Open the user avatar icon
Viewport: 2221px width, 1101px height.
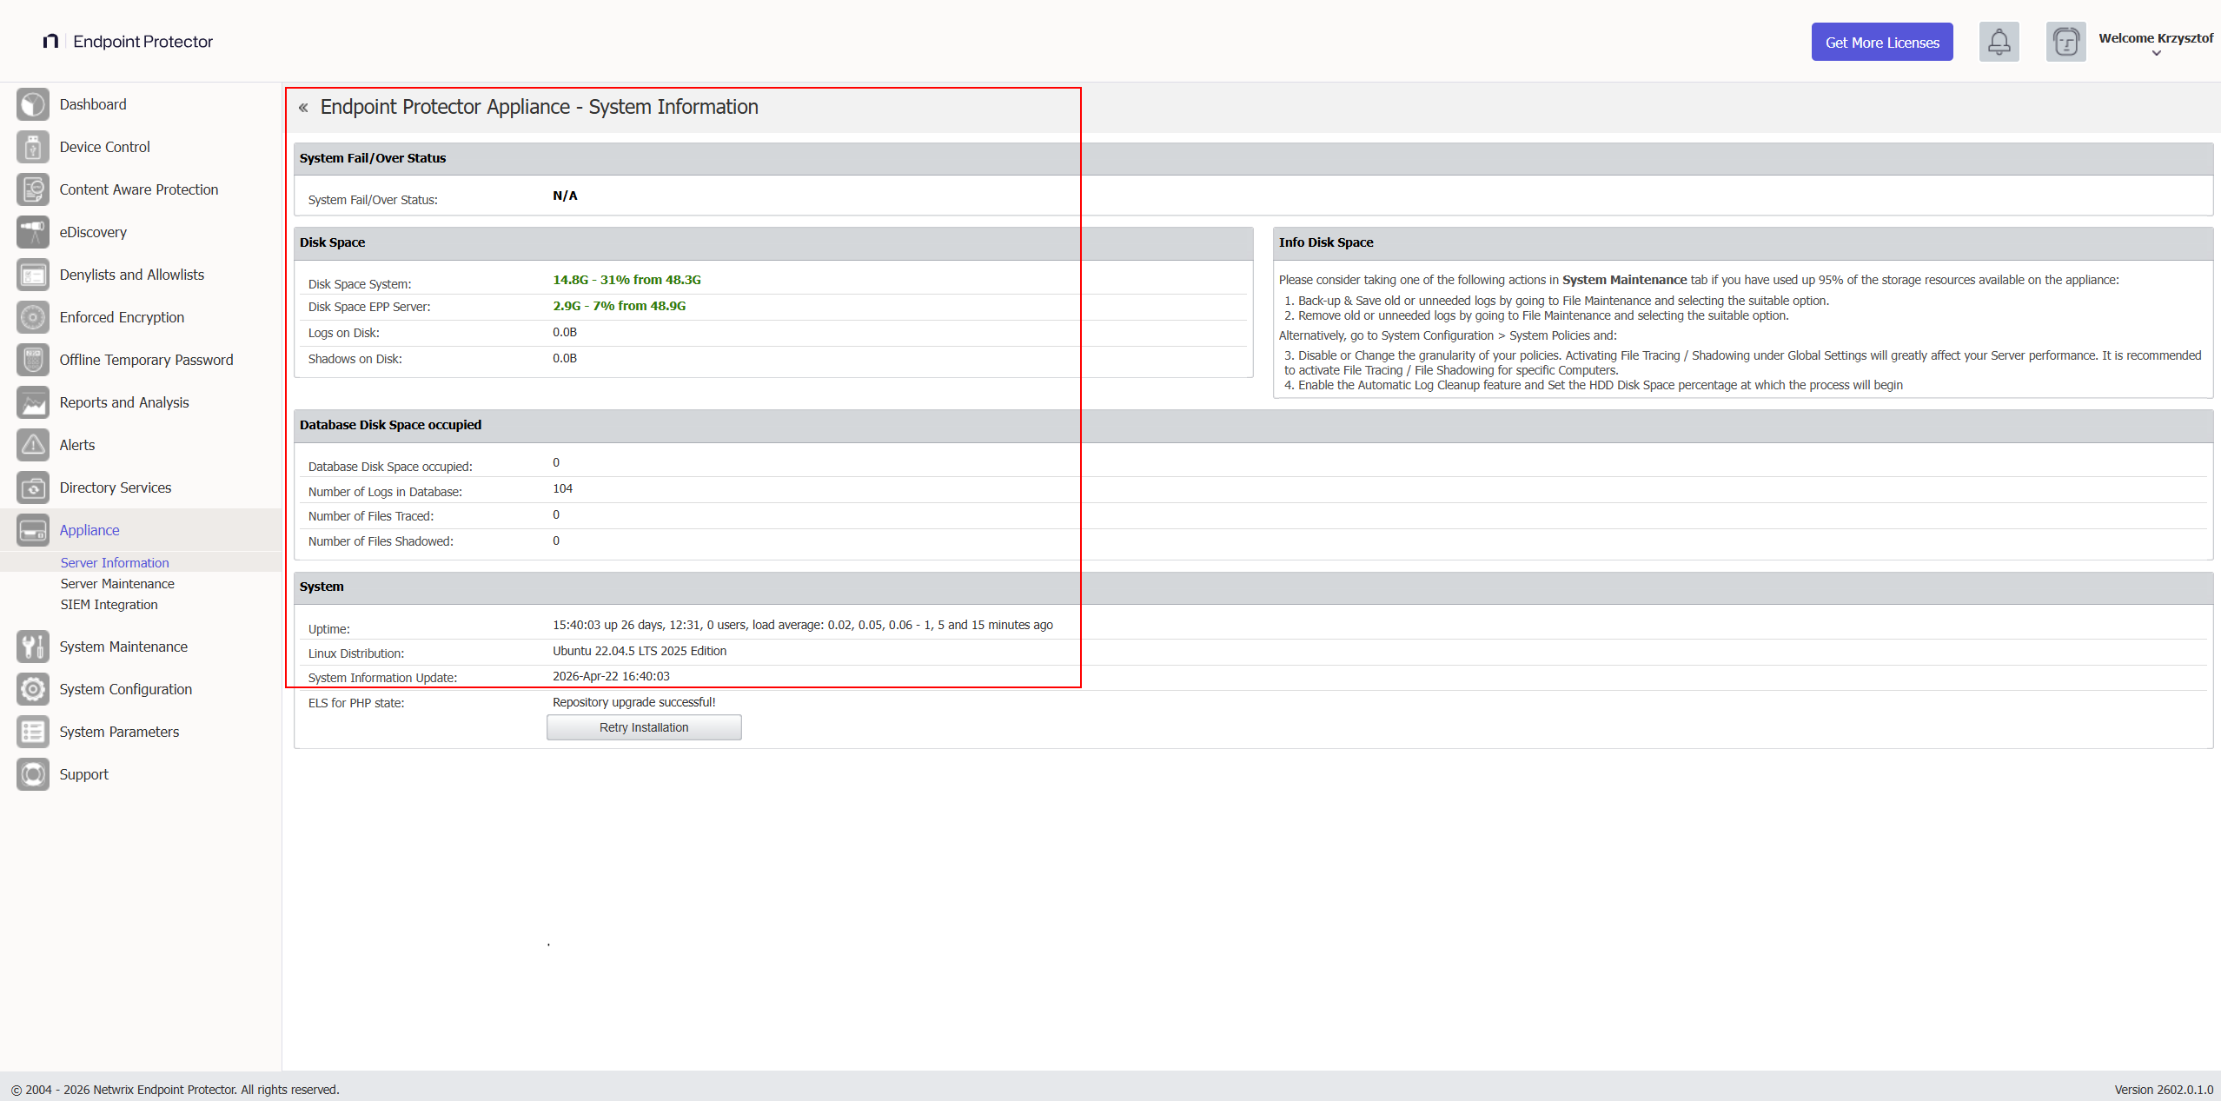coord(2065,41)
